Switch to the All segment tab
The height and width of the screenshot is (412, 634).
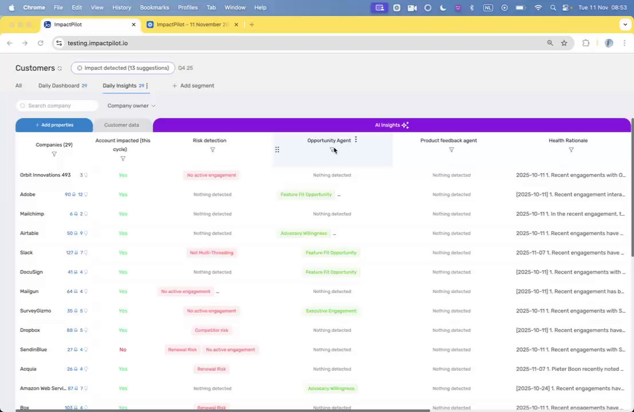(x=19, y=86)
